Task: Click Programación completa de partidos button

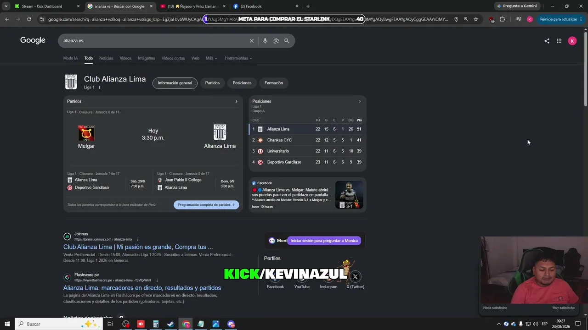Action: [x=206, y=205]
